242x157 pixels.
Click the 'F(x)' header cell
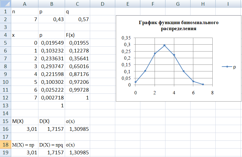click(77, 35)
